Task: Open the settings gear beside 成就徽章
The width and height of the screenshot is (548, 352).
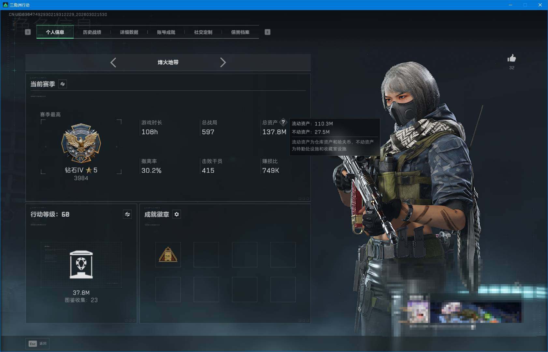Action: point(177,214)
